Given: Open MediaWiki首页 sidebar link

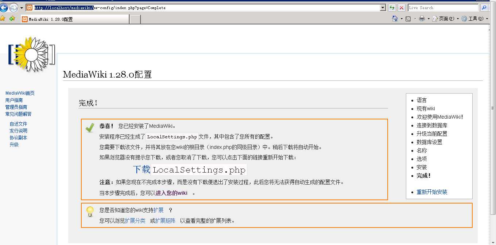Looking at the screenshot, I should tap(20, 93).
